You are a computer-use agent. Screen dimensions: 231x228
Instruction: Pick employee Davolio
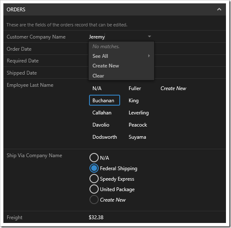click(101, 125)
